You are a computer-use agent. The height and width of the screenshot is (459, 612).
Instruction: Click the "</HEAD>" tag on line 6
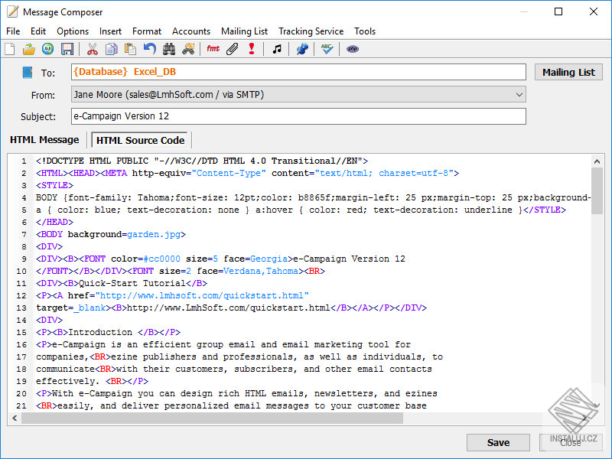pyautogui.click(x=54, y=222)
